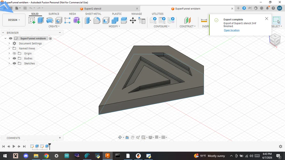
Task: Open Discord from the taskbar
Action: click(x=26, y=156)
